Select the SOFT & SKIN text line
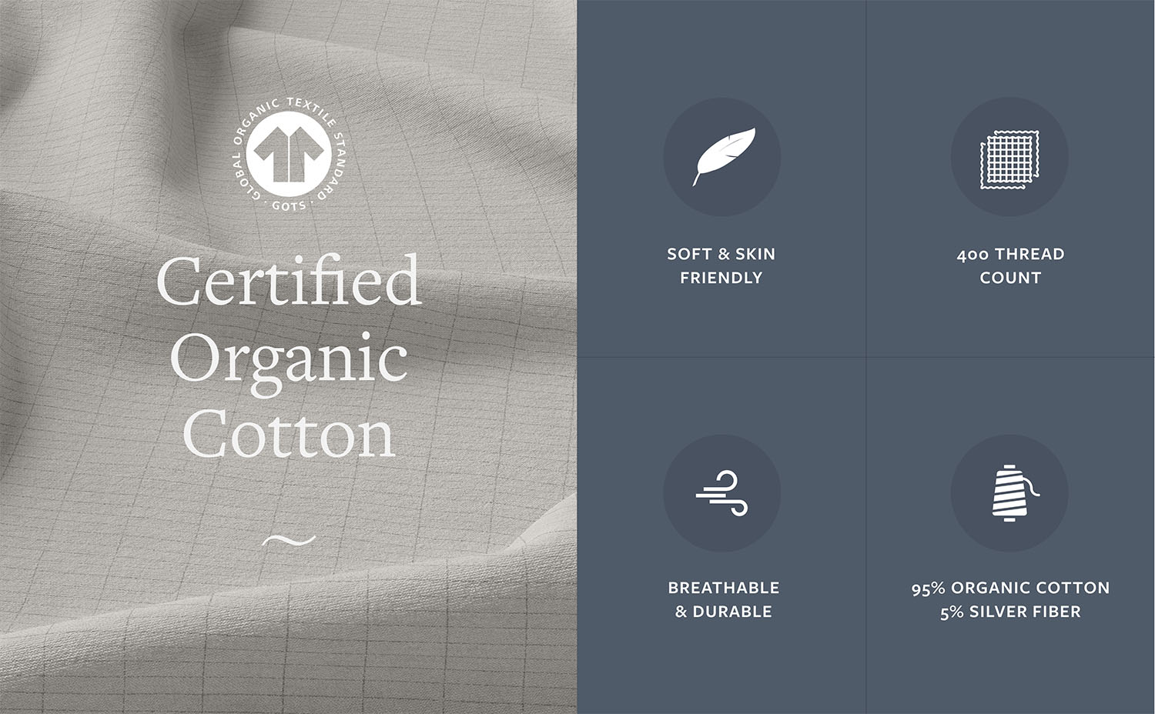The image size is (1155, 714). 721,254
